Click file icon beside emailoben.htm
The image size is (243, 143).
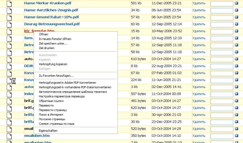[9, 136]
